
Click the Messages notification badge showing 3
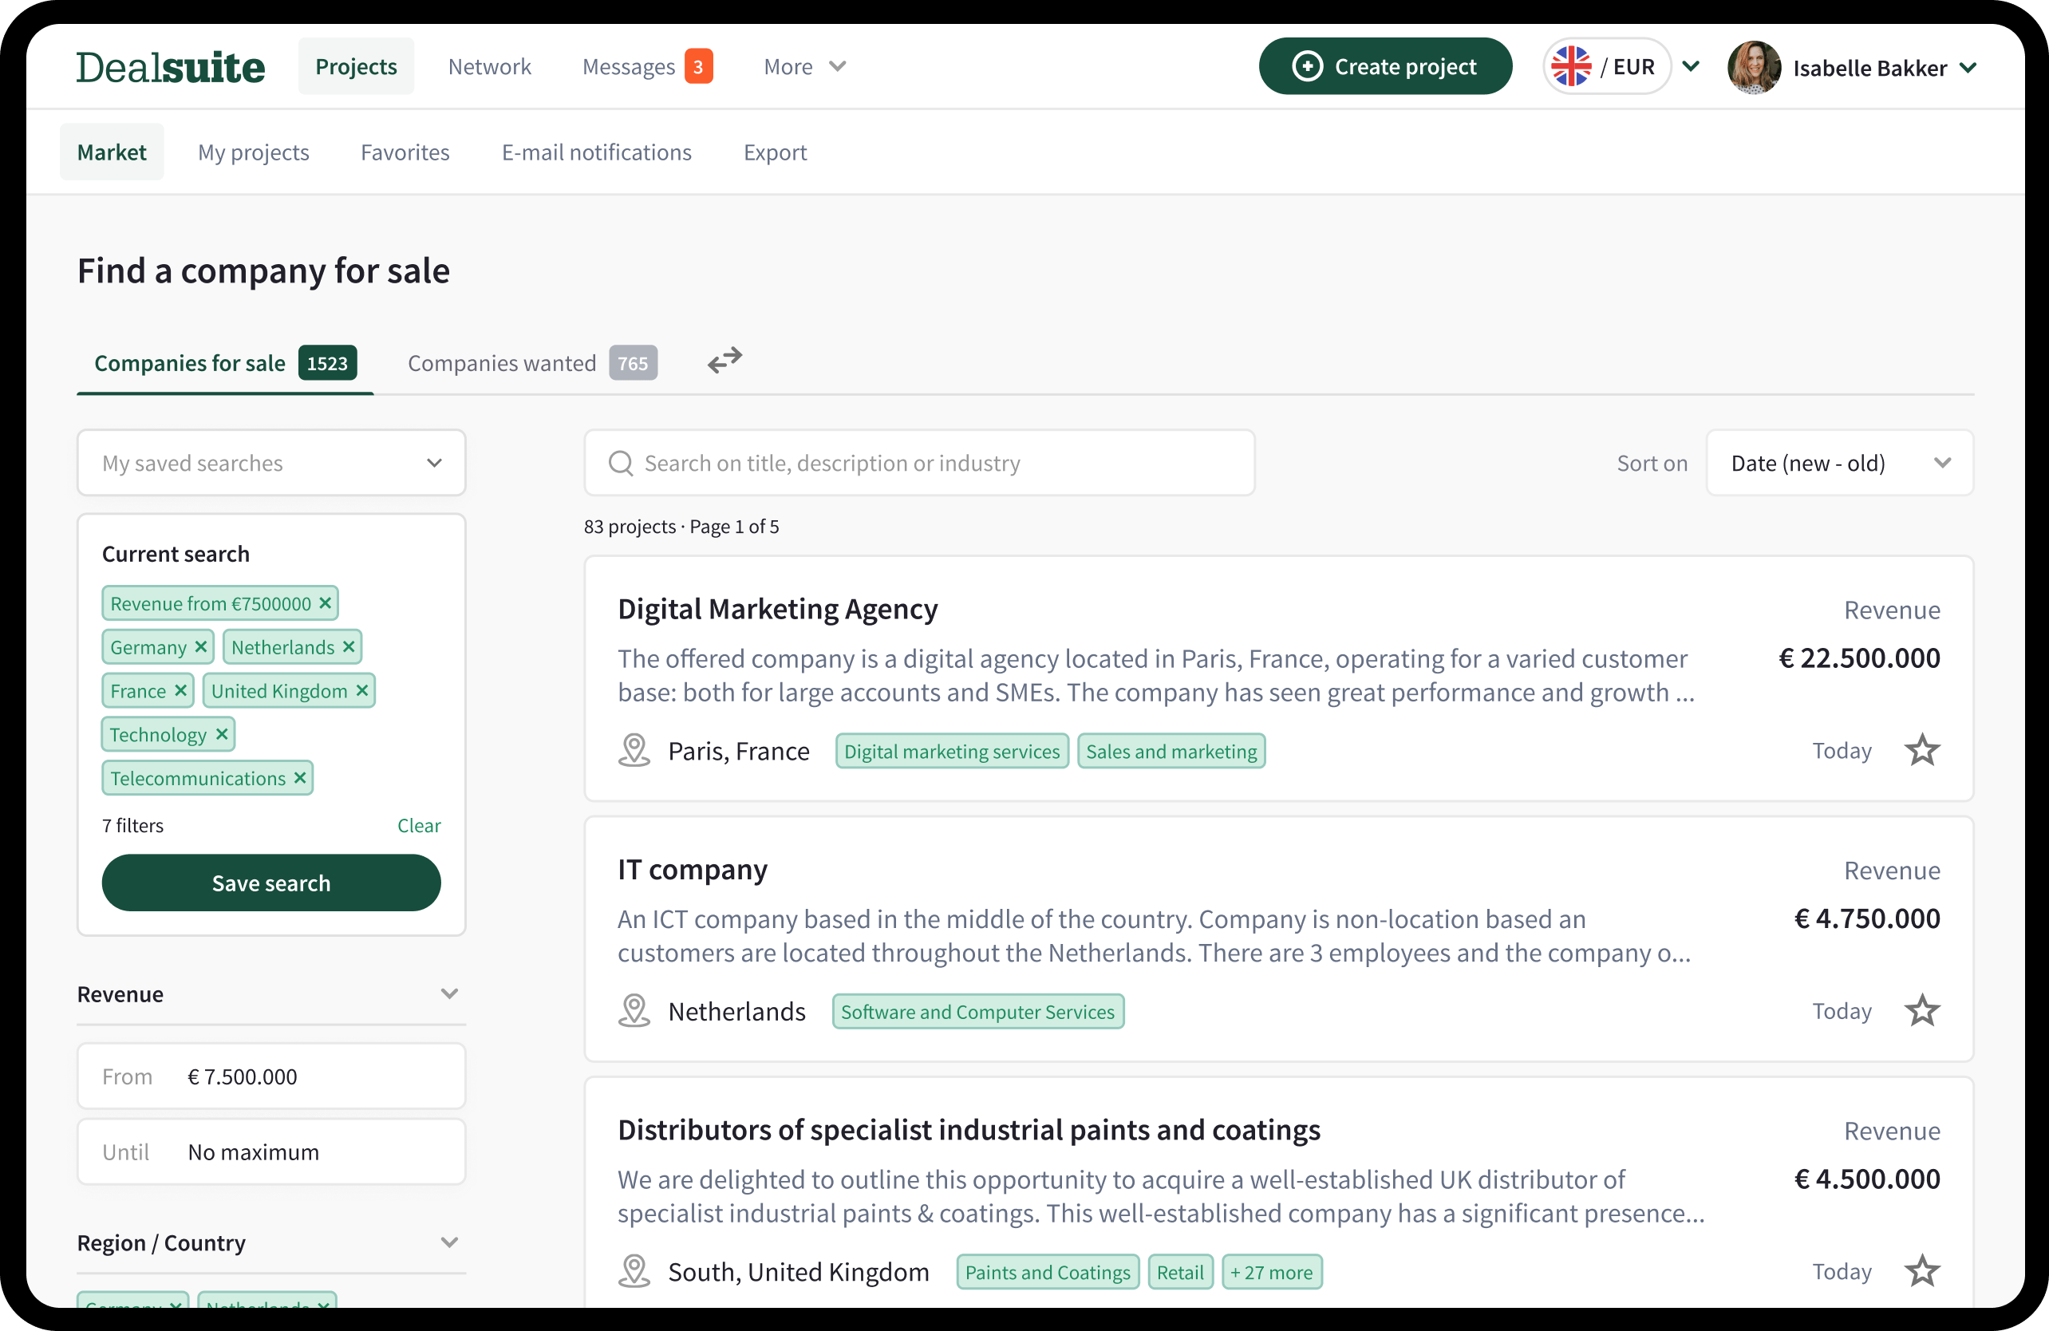[x=698, y=65]
